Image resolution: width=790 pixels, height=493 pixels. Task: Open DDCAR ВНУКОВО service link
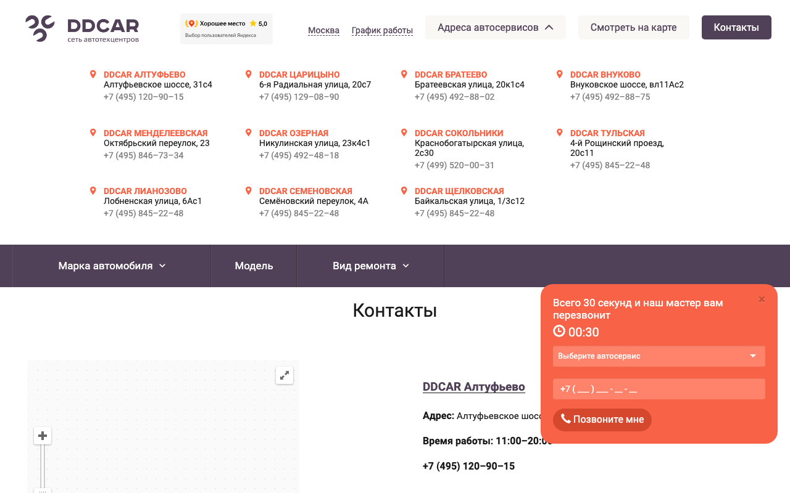tap(605, 75)
